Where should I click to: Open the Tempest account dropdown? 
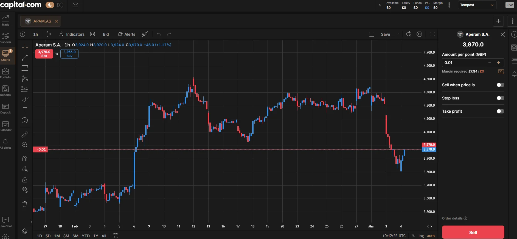477,5
